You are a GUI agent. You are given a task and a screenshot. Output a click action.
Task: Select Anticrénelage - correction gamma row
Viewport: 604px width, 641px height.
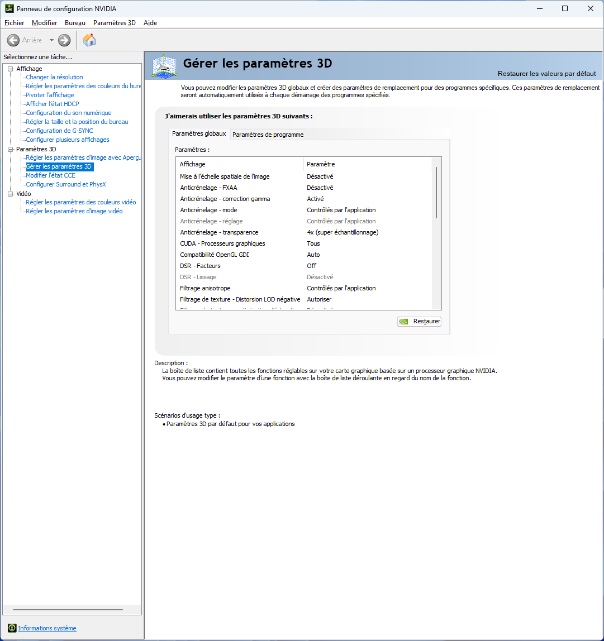click(303, 199)
